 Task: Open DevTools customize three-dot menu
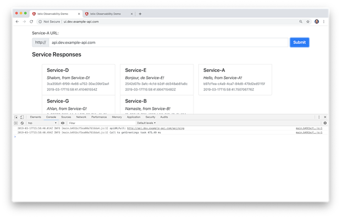click(x=319, y=117)
